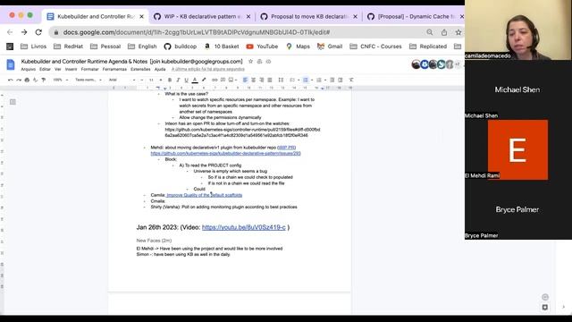Reload the page
Screen dimensions: 572x322
(38, 32)
